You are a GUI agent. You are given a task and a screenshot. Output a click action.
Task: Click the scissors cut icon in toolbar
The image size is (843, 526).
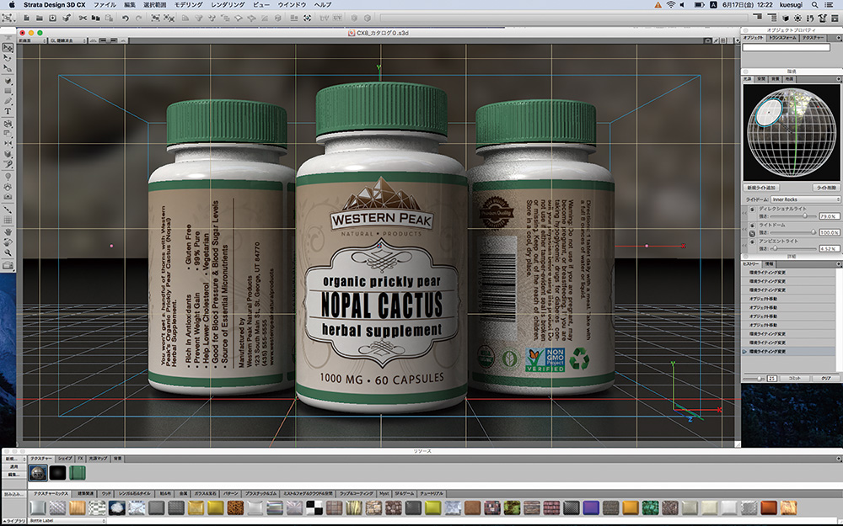pyautogui.click(x=83, y=19)
